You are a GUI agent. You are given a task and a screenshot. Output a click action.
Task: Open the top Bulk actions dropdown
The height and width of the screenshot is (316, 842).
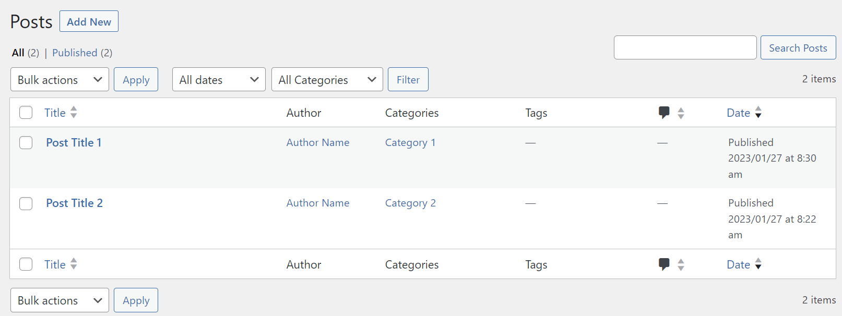[x=60, y=80]
